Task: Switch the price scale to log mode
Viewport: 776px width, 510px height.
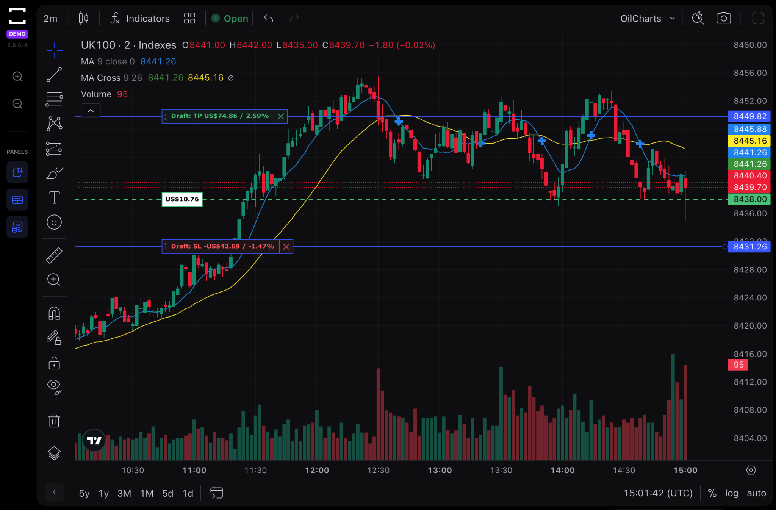Action: pos(732,493)
